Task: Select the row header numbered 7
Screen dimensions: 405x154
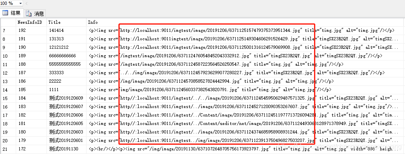Action: [x=8, y=30]
